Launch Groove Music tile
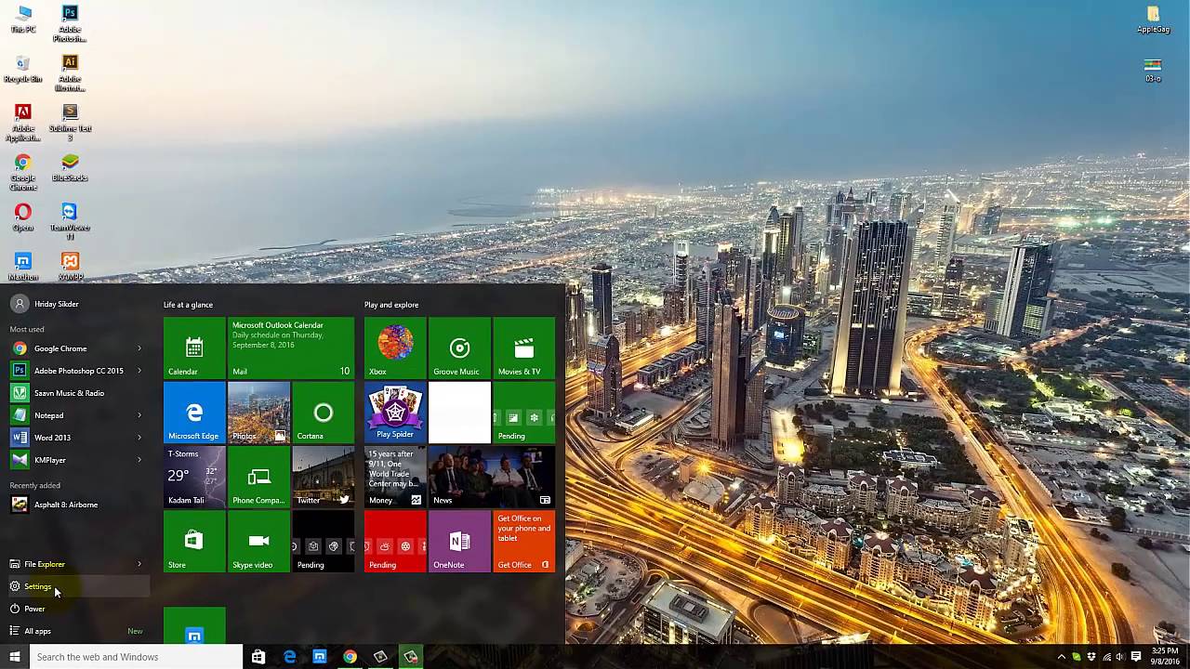 [459, 348]
